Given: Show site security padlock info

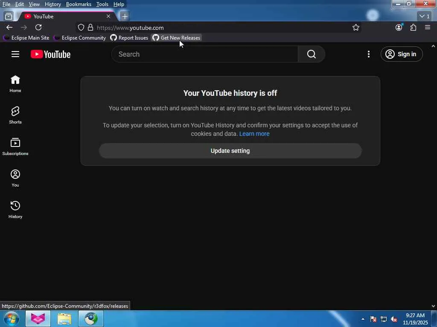Looking at the screenshot, I should (x=90, y=28).
